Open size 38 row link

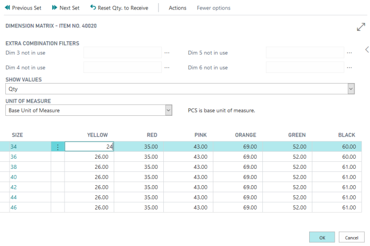click(14, 167)
